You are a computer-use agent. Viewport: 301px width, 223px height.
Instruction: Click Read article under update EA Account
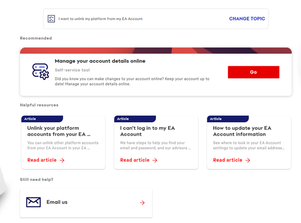pos(228,160)
